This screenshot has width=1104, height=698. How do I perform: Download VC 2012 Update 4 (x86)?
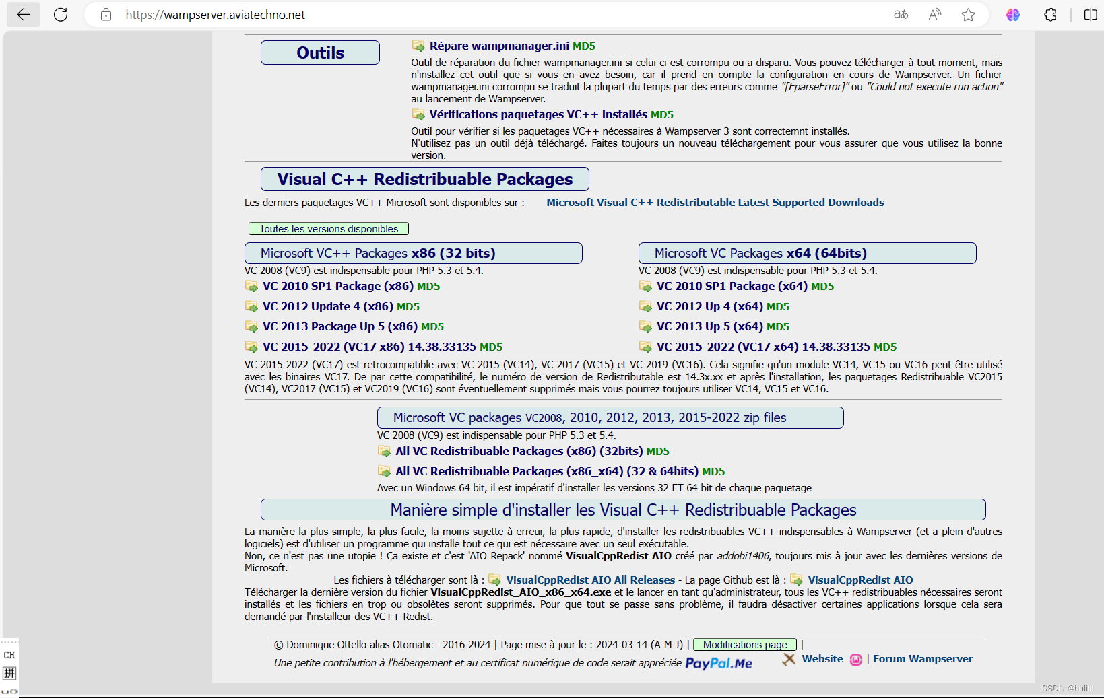[328, 306]
